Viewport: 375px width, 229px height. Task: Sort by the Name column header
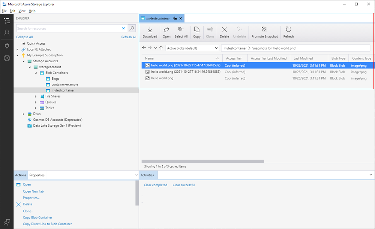pos(182,58)
